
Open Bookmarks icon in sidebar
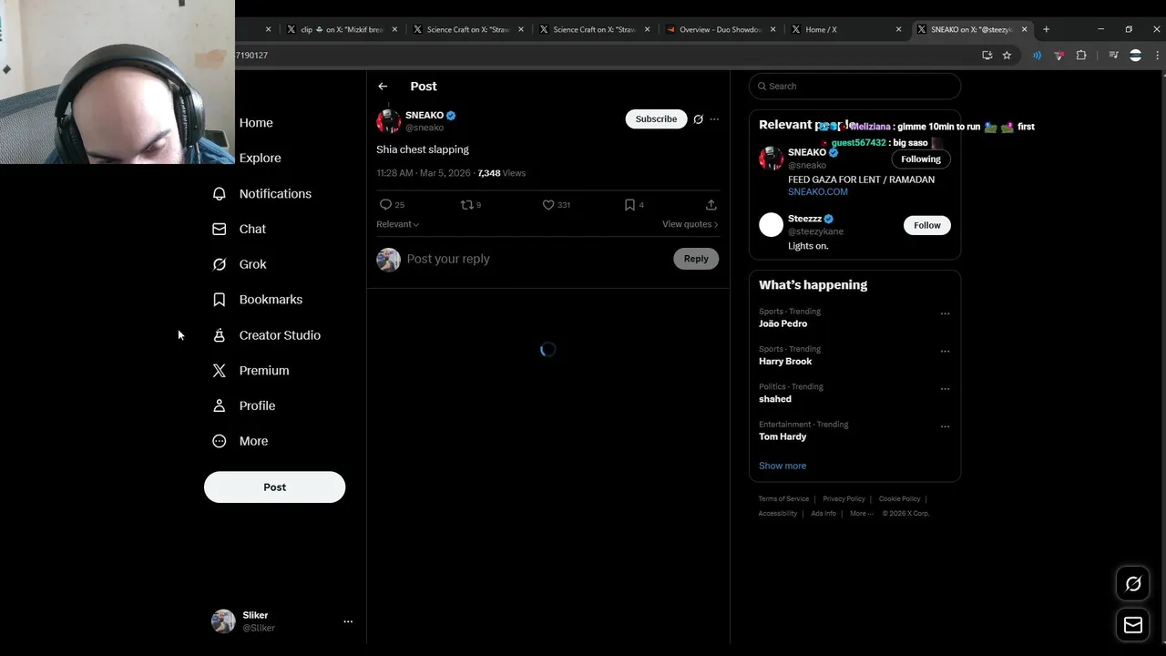coord(219,300)
